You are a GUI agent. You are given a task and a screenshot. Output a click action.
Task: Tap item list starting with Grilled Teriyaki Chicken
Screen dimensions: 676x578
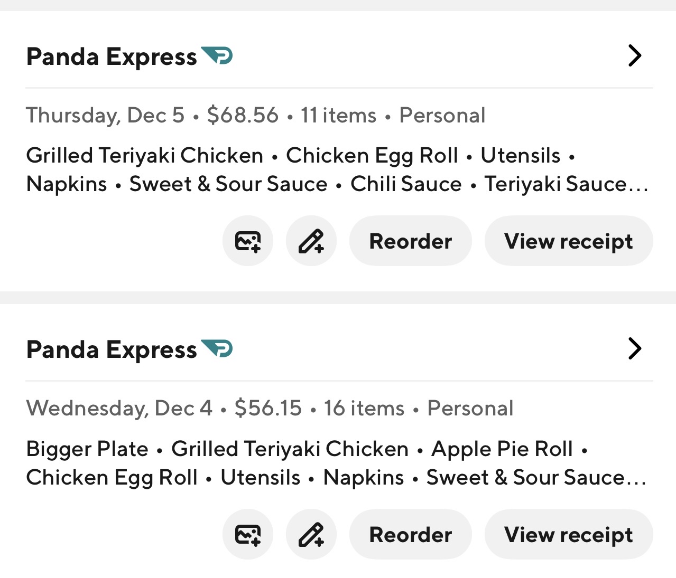pyautogui.click(x=337, y=170)
